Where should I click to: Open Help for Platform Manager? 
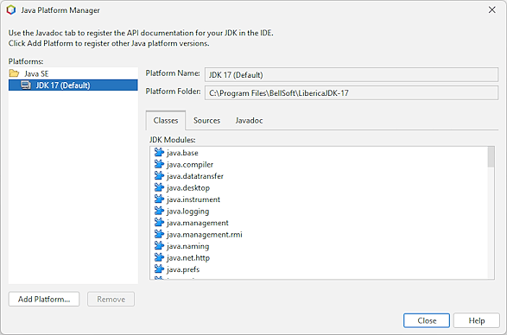(x=477, y=320)
